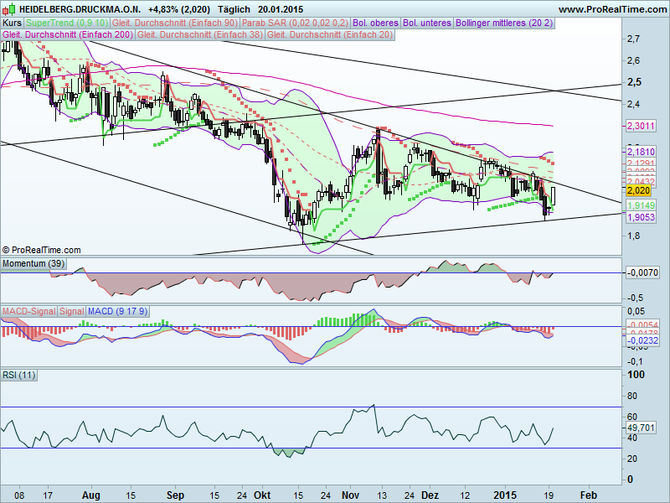Click the Feb label on time axis
The image size is (670, 503).
point(589,495)
